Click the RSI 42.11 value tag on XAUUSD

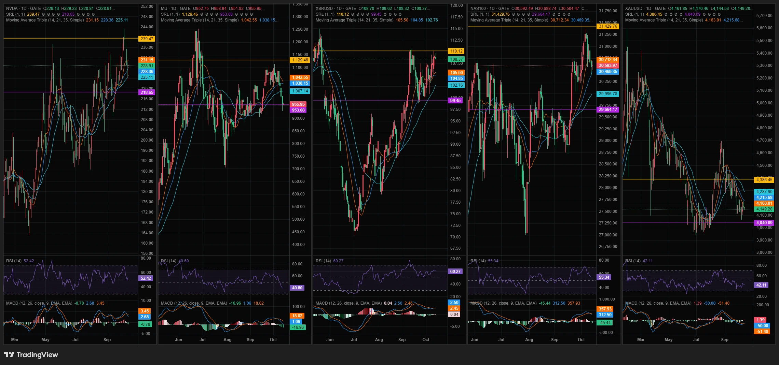tap(761, 285)
